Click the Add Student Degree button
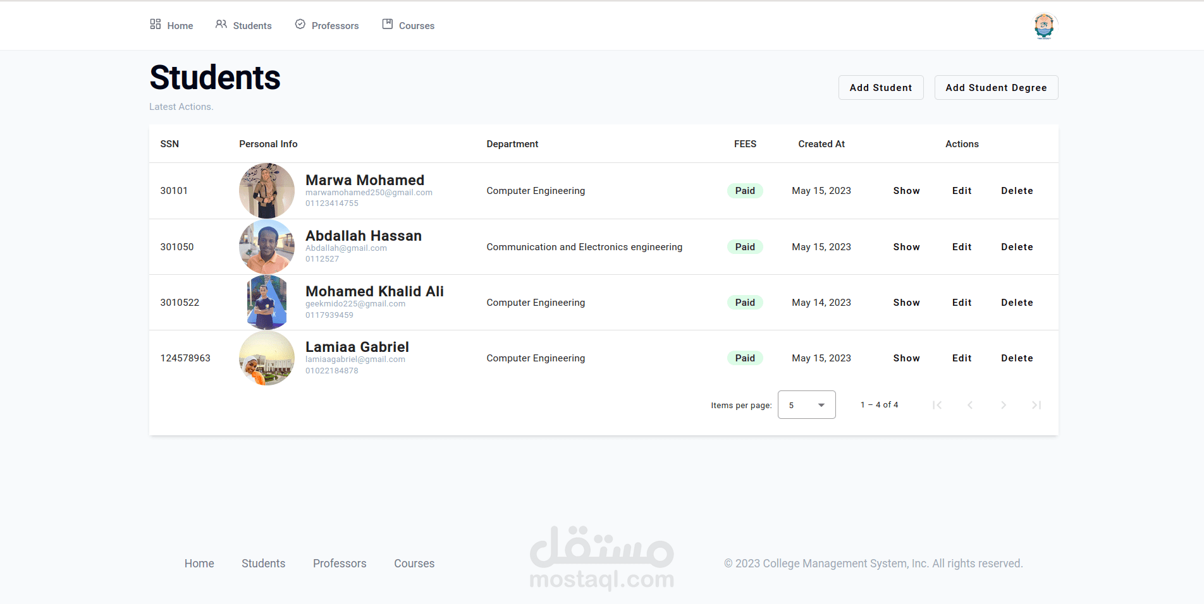This screenshot has width=1204, height=604. (x=996, y=88)
